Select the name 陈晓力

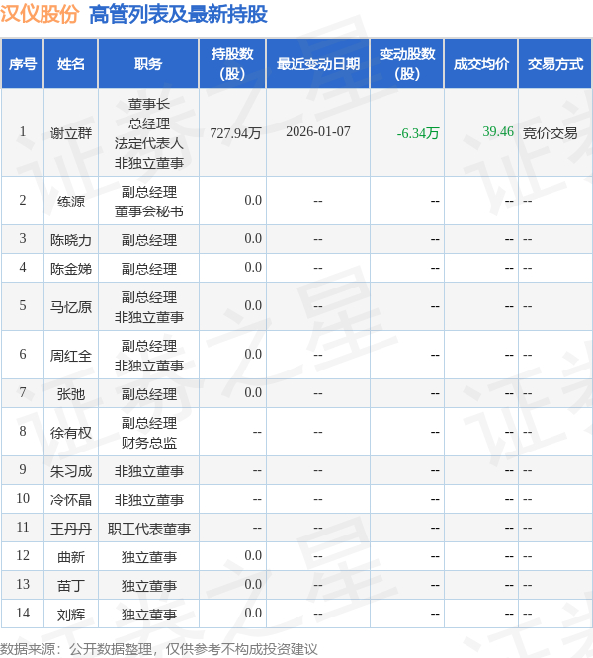click(71, 240)
